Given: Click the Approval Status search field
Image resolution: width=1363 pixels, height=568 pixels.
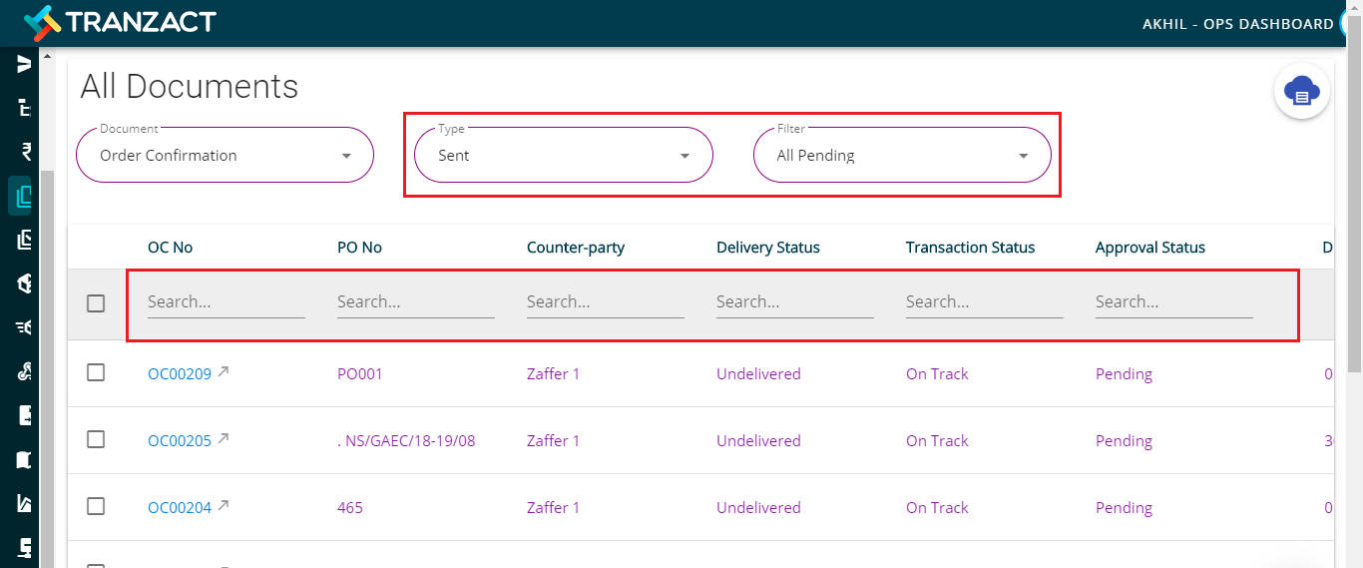Looking at the screenshot, I should point(1174,301).
